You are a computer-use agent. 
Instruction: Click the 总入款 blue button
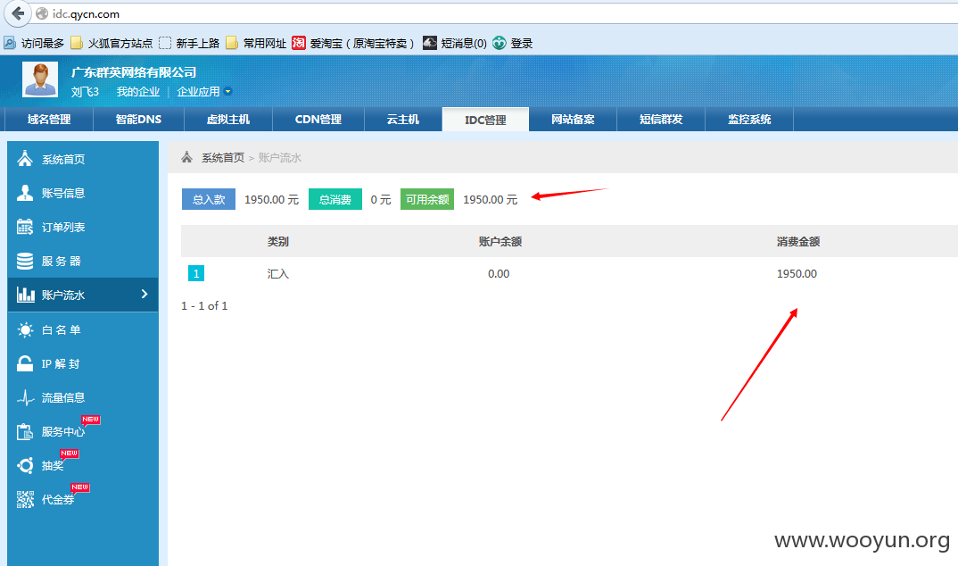[209, 199]
